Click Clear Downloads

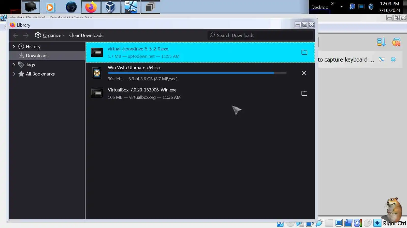[x=86, y=35]
